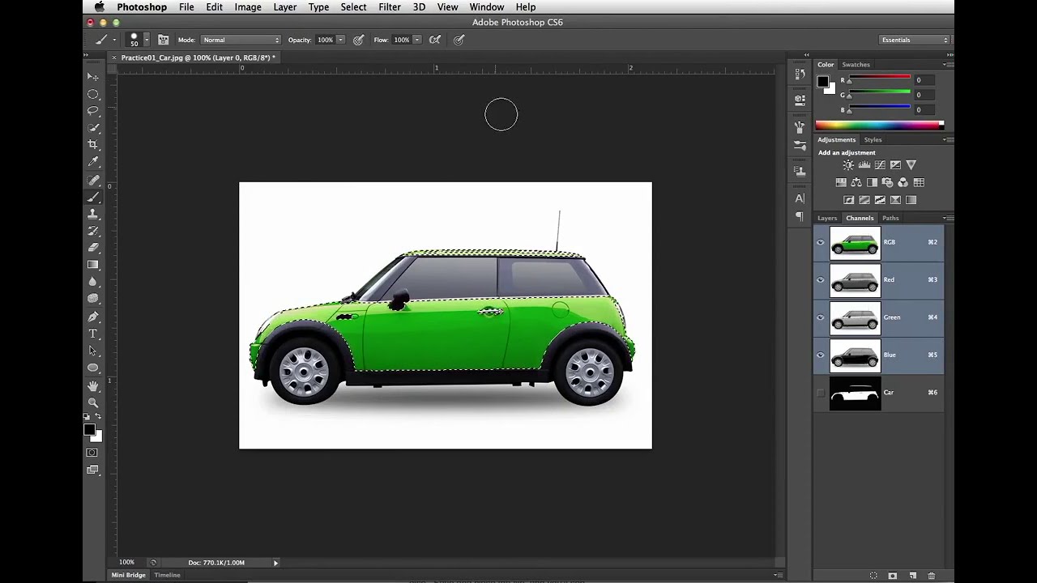Open the Tool Preset picker arrow
The image size is (1037, 583).
[x=114, y=40]
